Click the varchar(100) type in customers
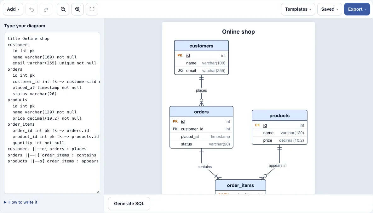The width and height of the screenshot is (373, 213). point(214,63)
